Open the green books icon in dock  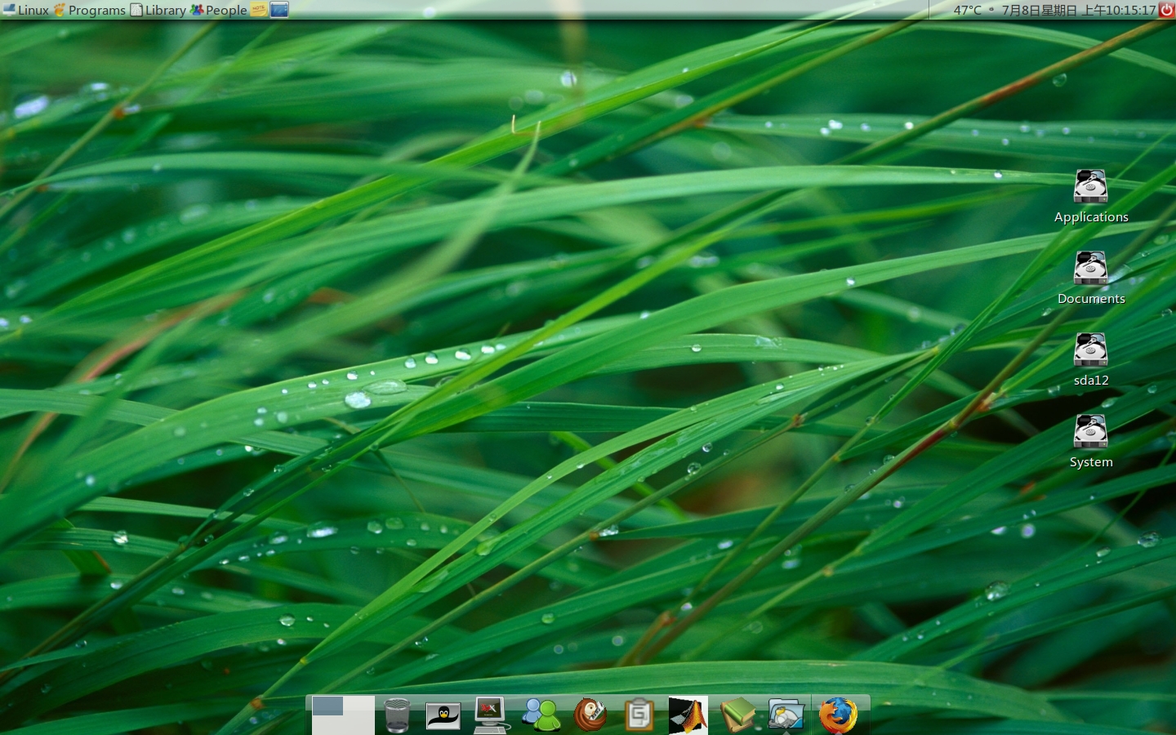(737, 715)
